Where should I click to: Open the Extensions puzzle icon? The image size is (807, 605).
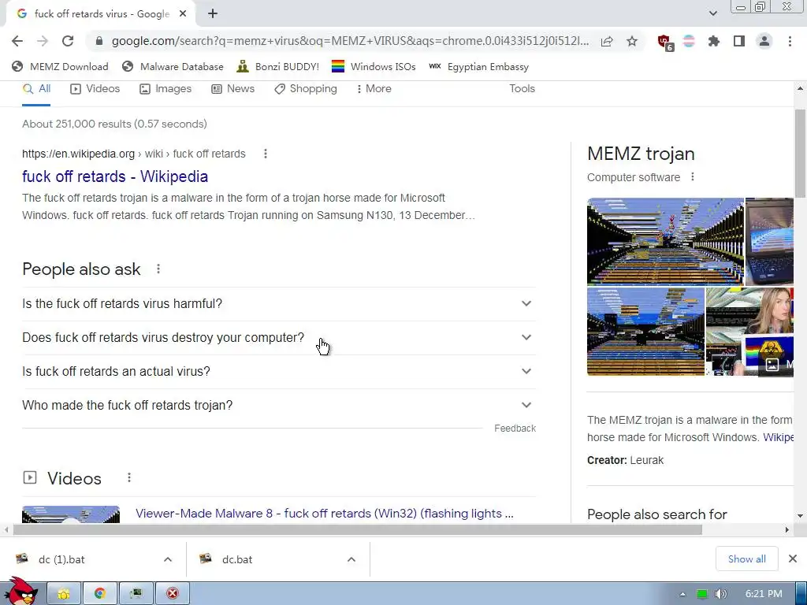pos(714,41)
